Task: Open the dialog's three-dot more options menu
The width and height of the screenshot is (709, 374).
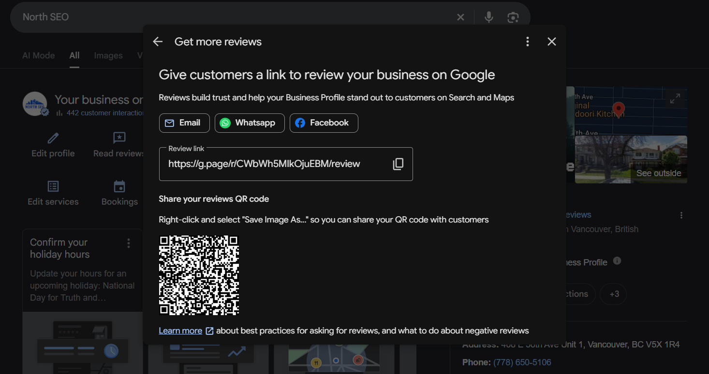Action: (528, 42)
